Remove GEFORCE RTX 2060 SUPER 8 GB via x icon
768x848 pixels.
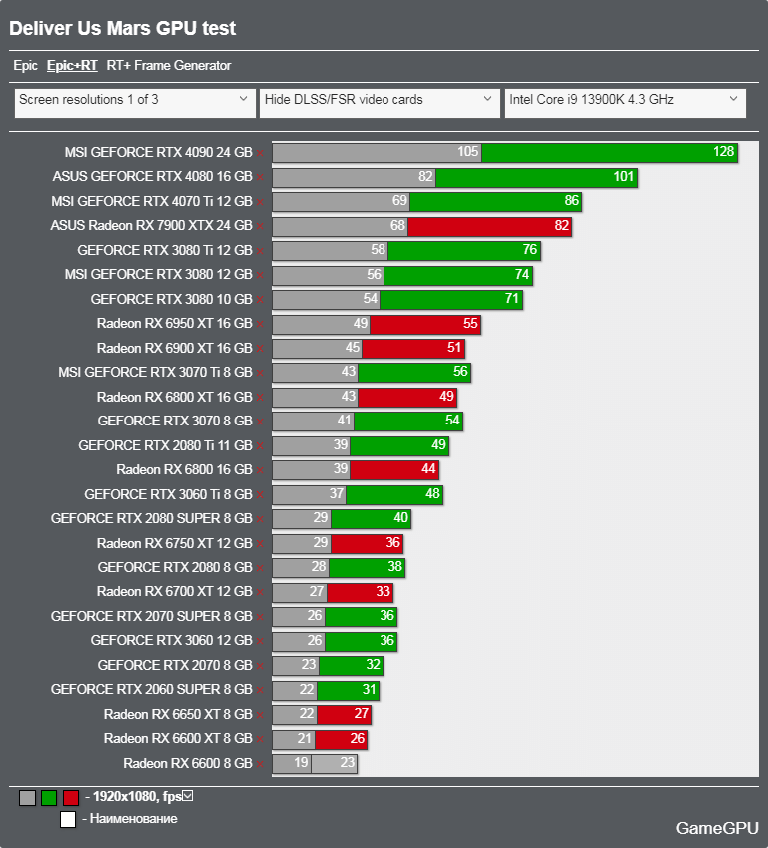[x=260, y=690]
